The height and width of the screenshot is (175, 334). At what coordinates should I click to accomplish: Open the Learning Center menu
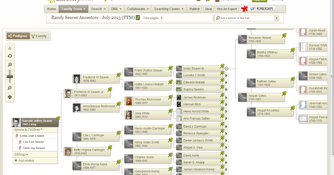coord(169,9)
